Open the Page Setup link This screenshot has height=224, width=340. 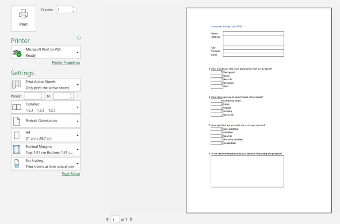[x=71, y=174]
